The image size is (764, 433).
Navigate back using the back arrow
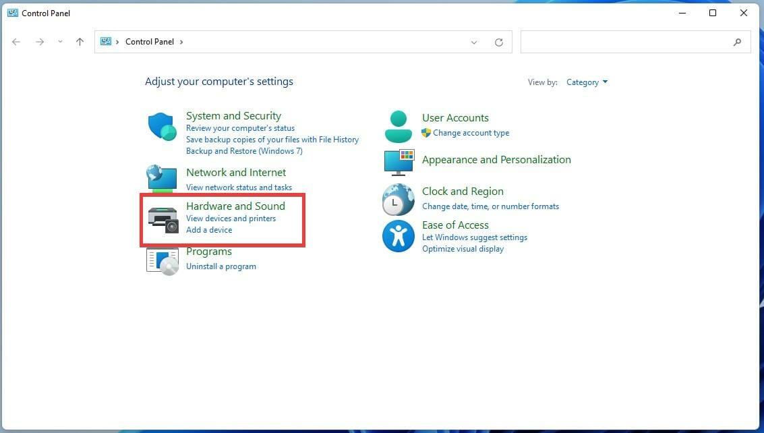coord(16,41)
